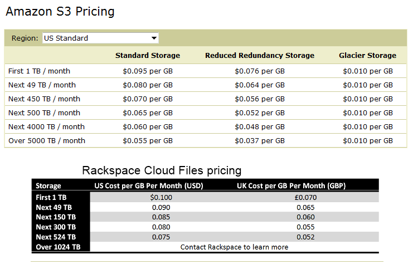Click the $0.095 per GB Standard Storage price
413x264 pixels.
(148, 71)
